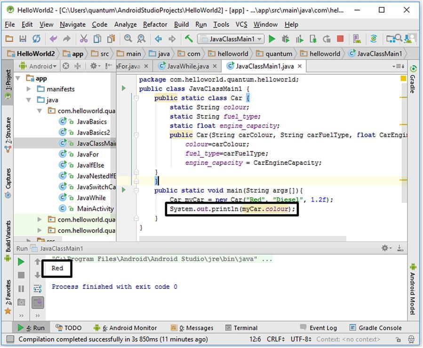Screen dimensions: 423x348
Task: Hide the project panel with the arrow icon
Action: point(108,66)
